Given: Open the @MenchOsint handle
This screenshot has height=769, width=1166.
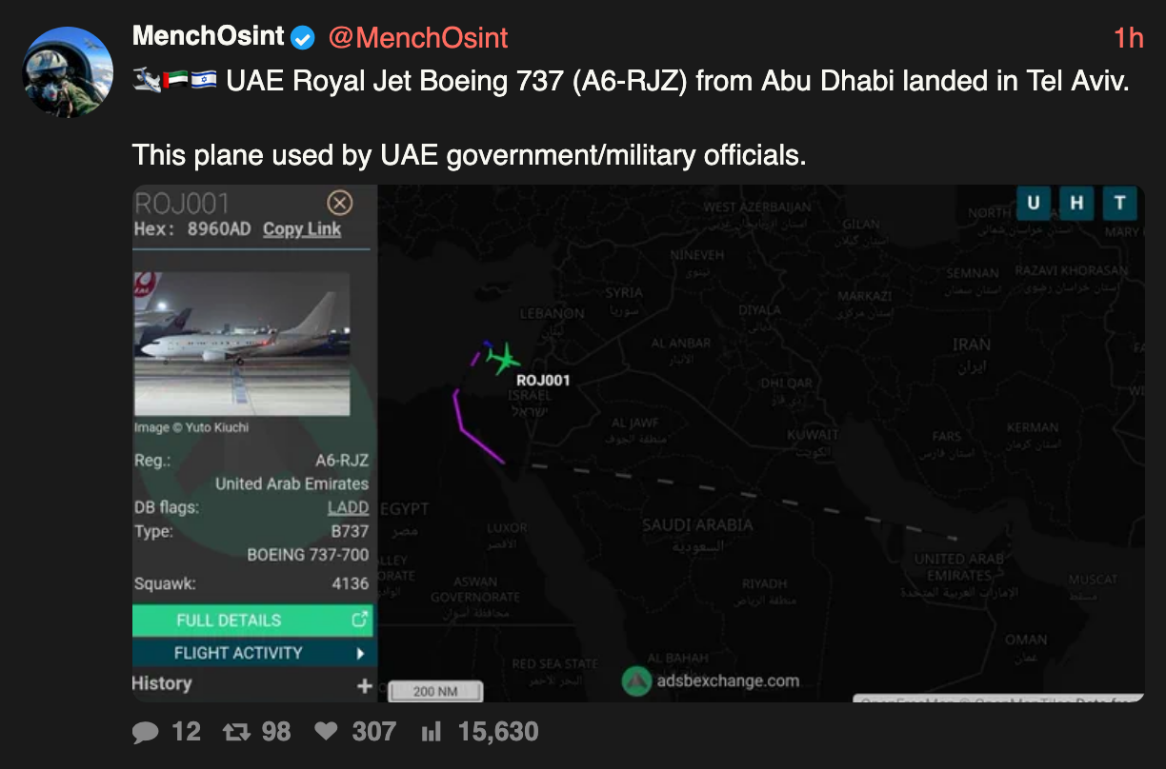Looking at the screenshot, I should pyautogui.click(x=418, y=38).
